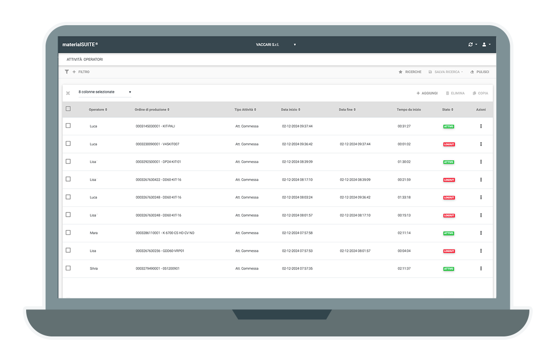
Task: Click the refresh sync icon in header
Action: [x=471, y=45]
